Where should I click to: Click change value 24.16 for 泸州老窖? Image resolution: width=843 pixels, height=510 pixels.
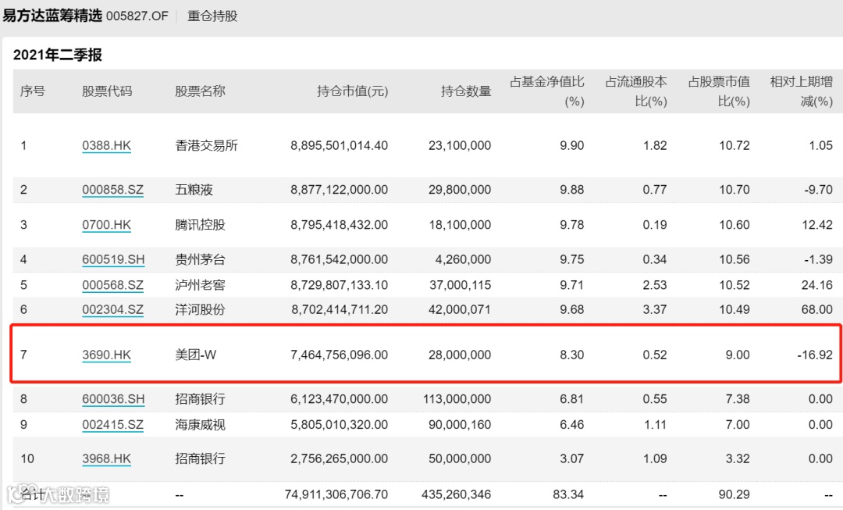817,284
